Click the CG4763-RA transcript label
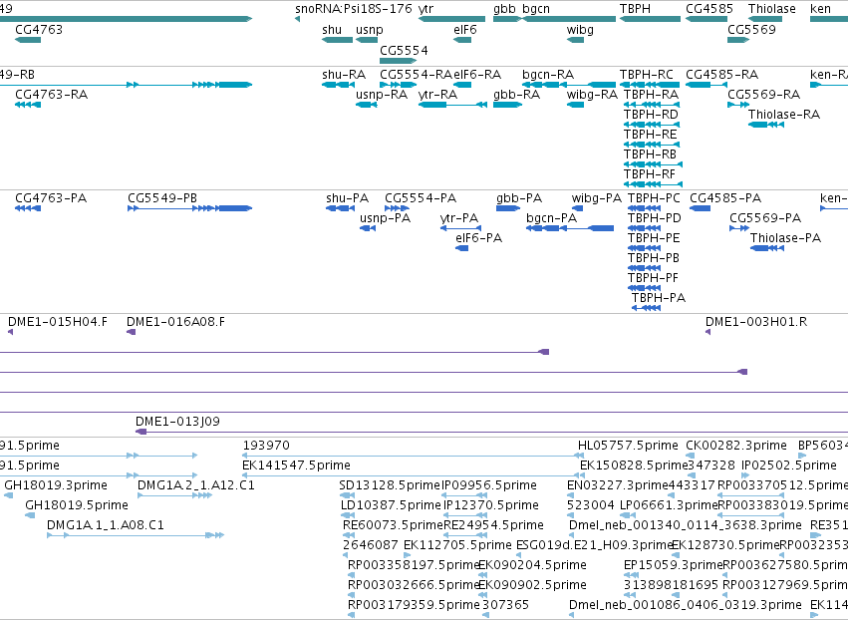The height and width of the screenshot is (620, 848). [51, 94]
